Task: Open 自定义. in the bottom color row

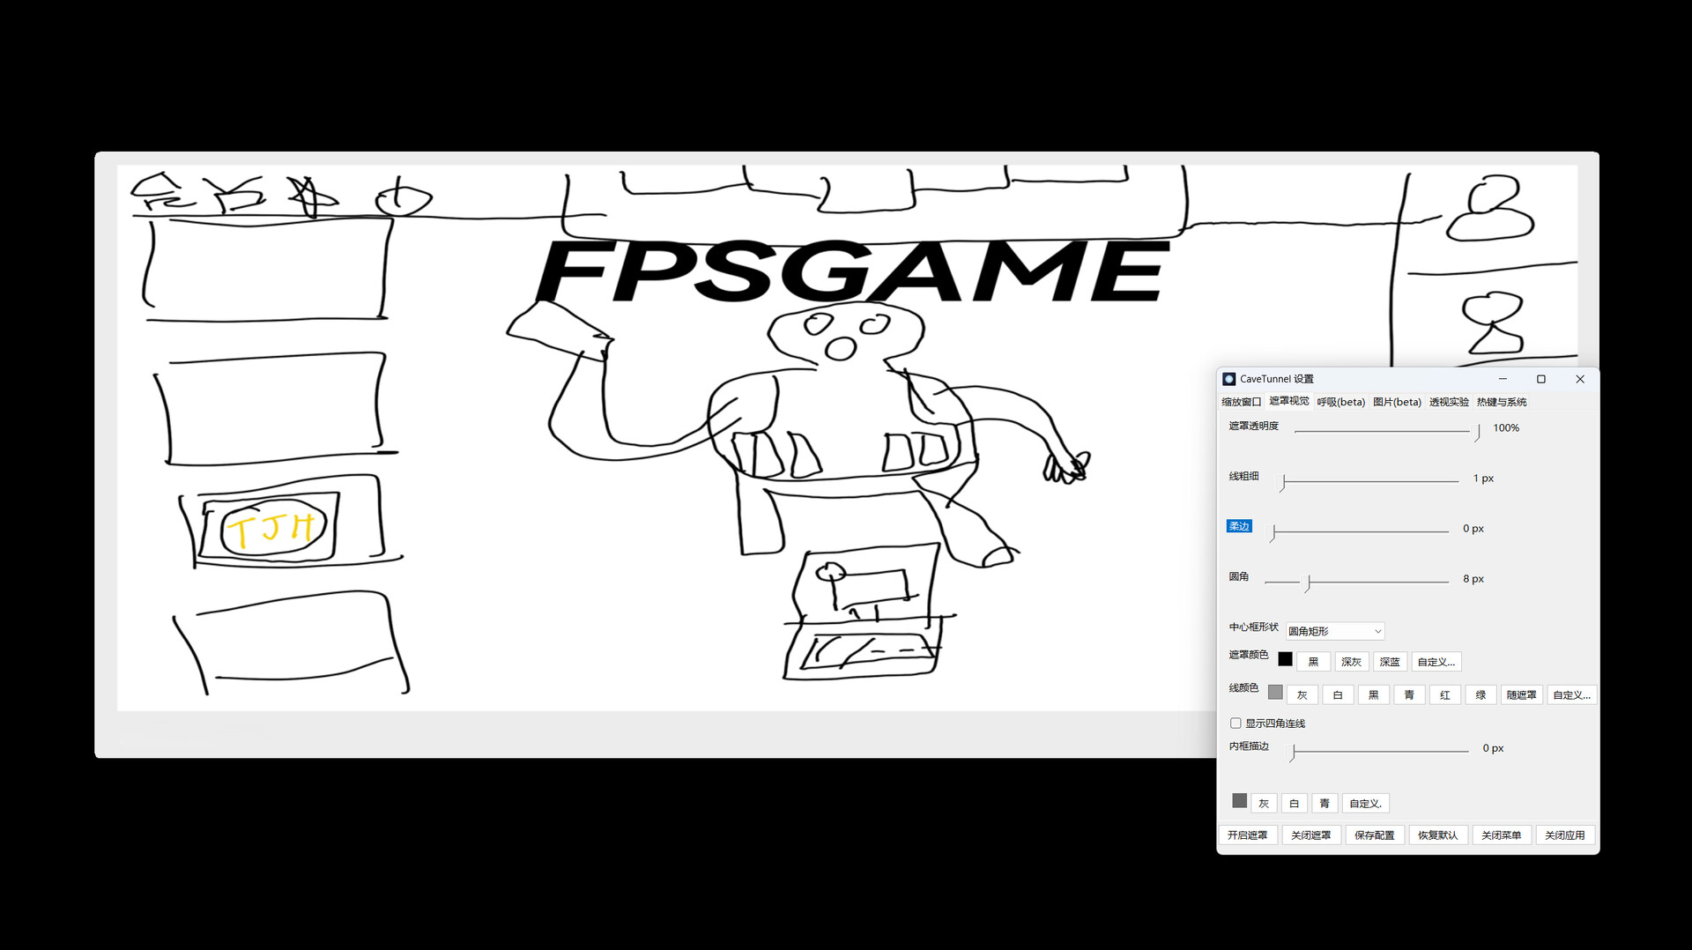Action: click(1366, 804)
